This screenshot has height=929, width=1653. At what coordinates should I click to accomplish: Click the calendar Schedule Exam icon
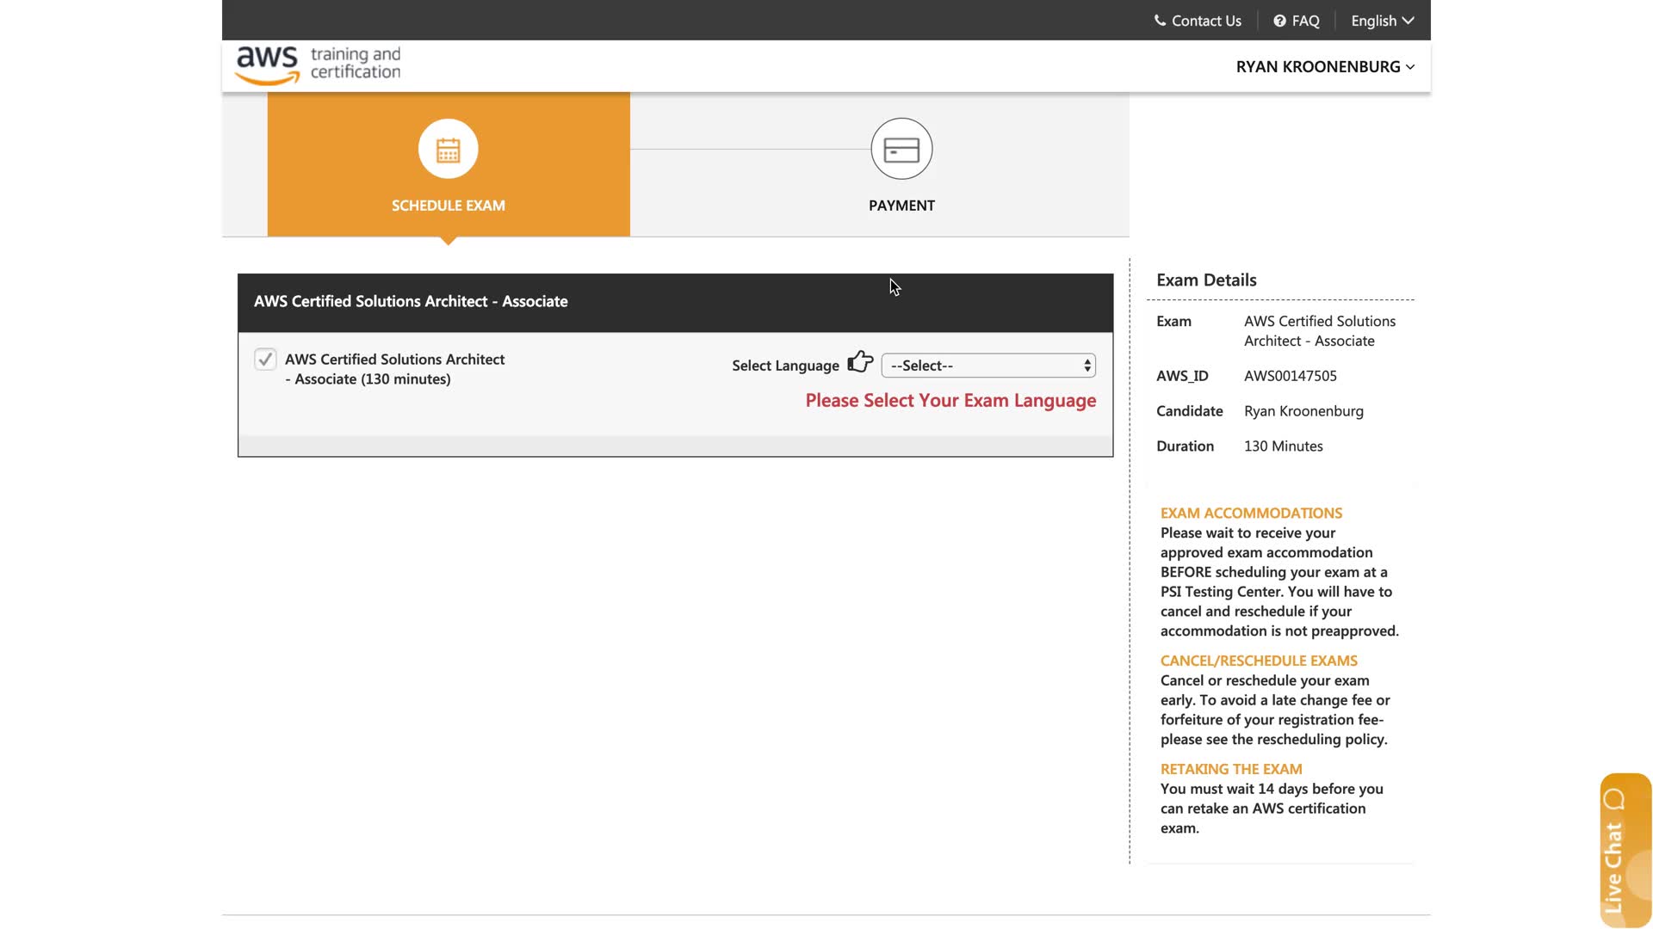[x=448, y=150]
